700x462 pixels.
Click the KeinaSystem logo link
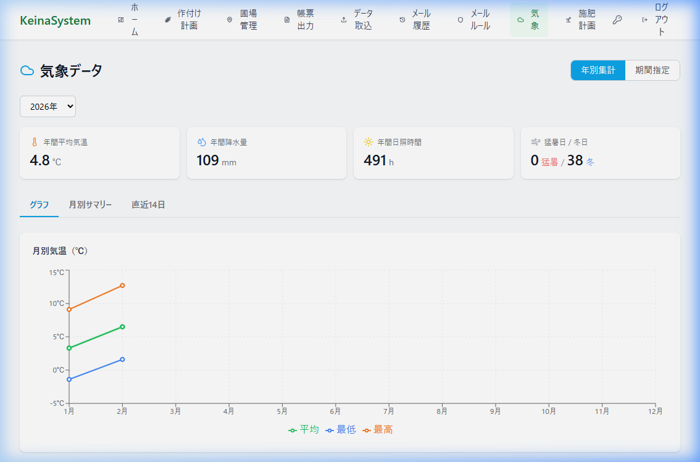click(x=55, y=20)
